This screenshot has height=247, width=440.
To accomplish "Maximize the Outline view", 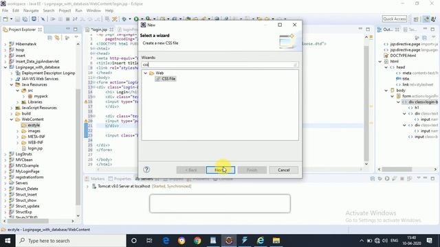I will coord(432,29).
